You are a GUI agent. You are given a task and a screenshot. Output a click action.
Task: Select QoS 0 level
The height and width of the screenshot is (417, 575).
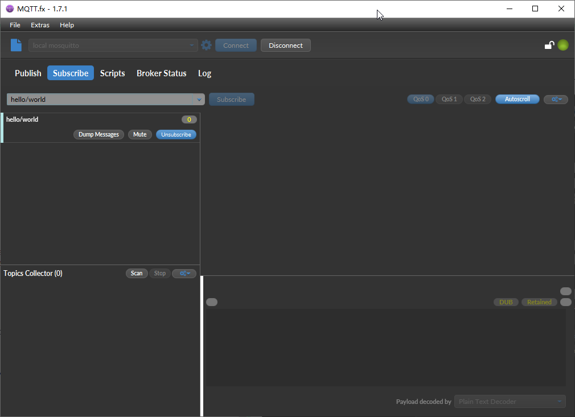pyautogui.click(x=421, y=100)
